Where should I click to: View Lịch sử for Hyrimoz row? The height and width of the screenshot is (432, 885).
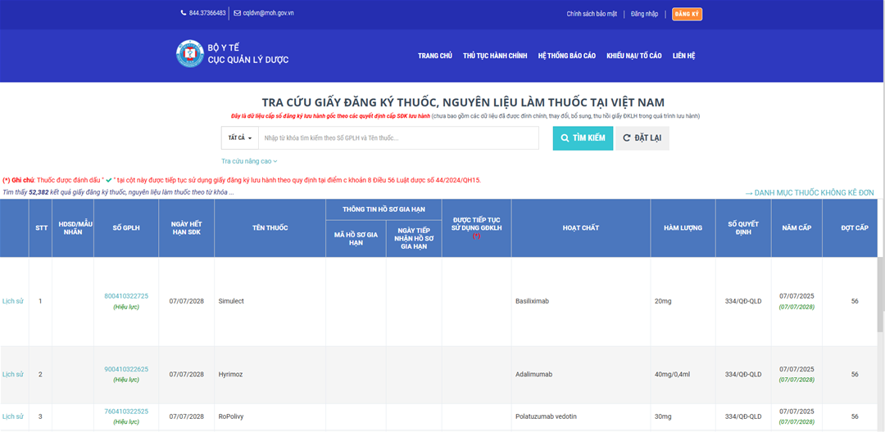click(13, 374)
